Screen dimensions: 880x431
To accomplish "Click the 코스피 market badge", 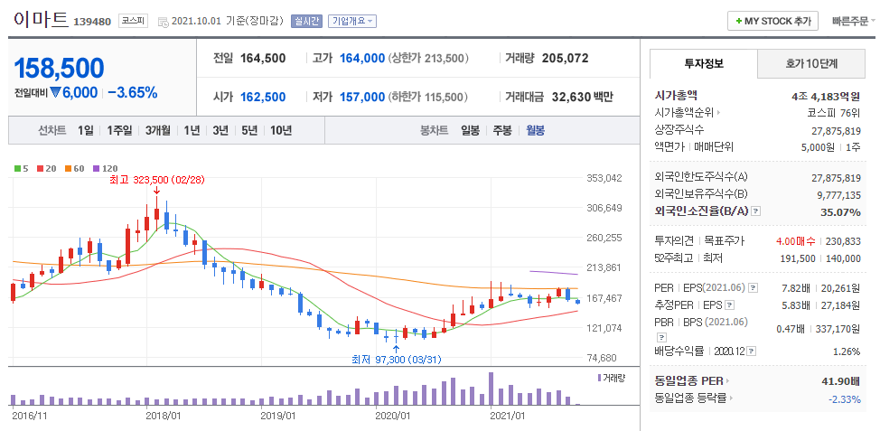I will click(134, 22).
